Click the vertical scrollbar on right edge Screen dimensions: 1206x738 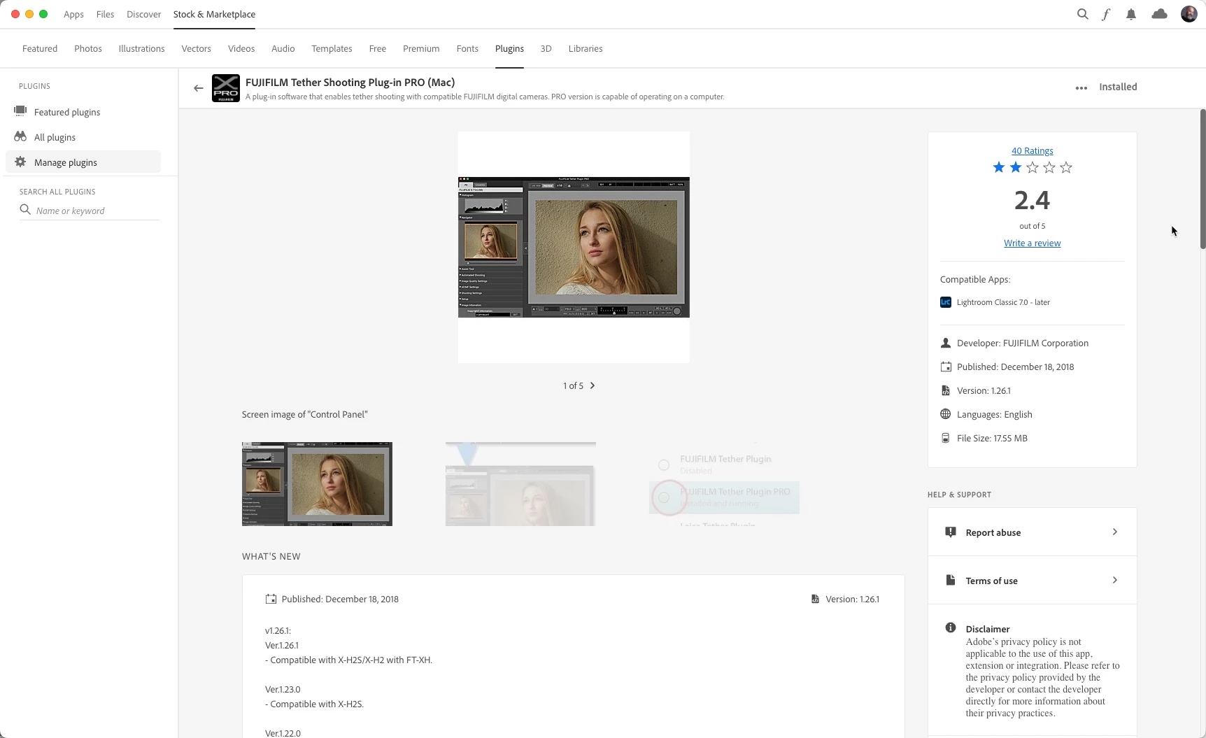[x=1203, y=179]
